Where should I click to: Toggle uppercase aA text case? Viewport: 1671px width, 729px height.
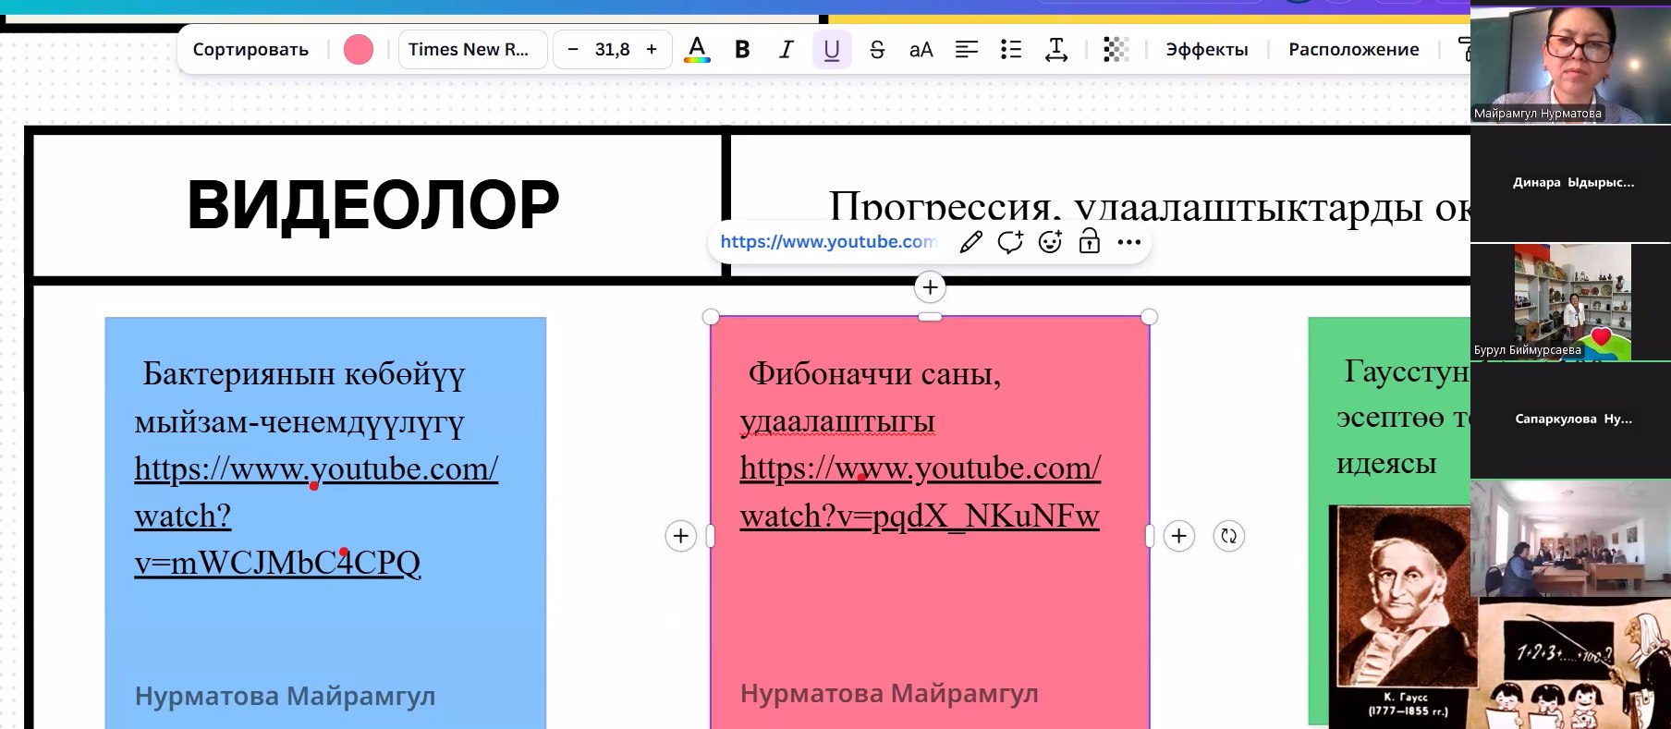tap(921, 50)
